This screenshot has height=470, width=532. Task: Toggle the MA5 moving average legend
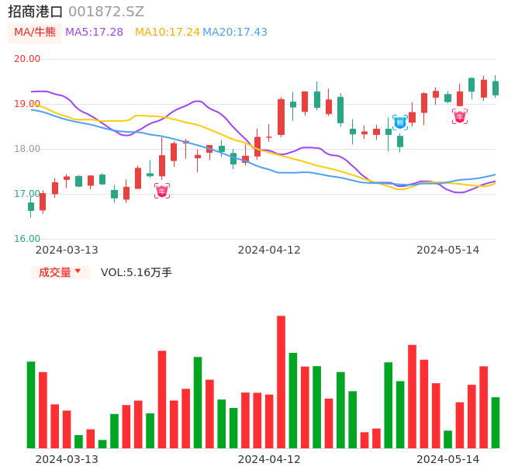(94, 32)
